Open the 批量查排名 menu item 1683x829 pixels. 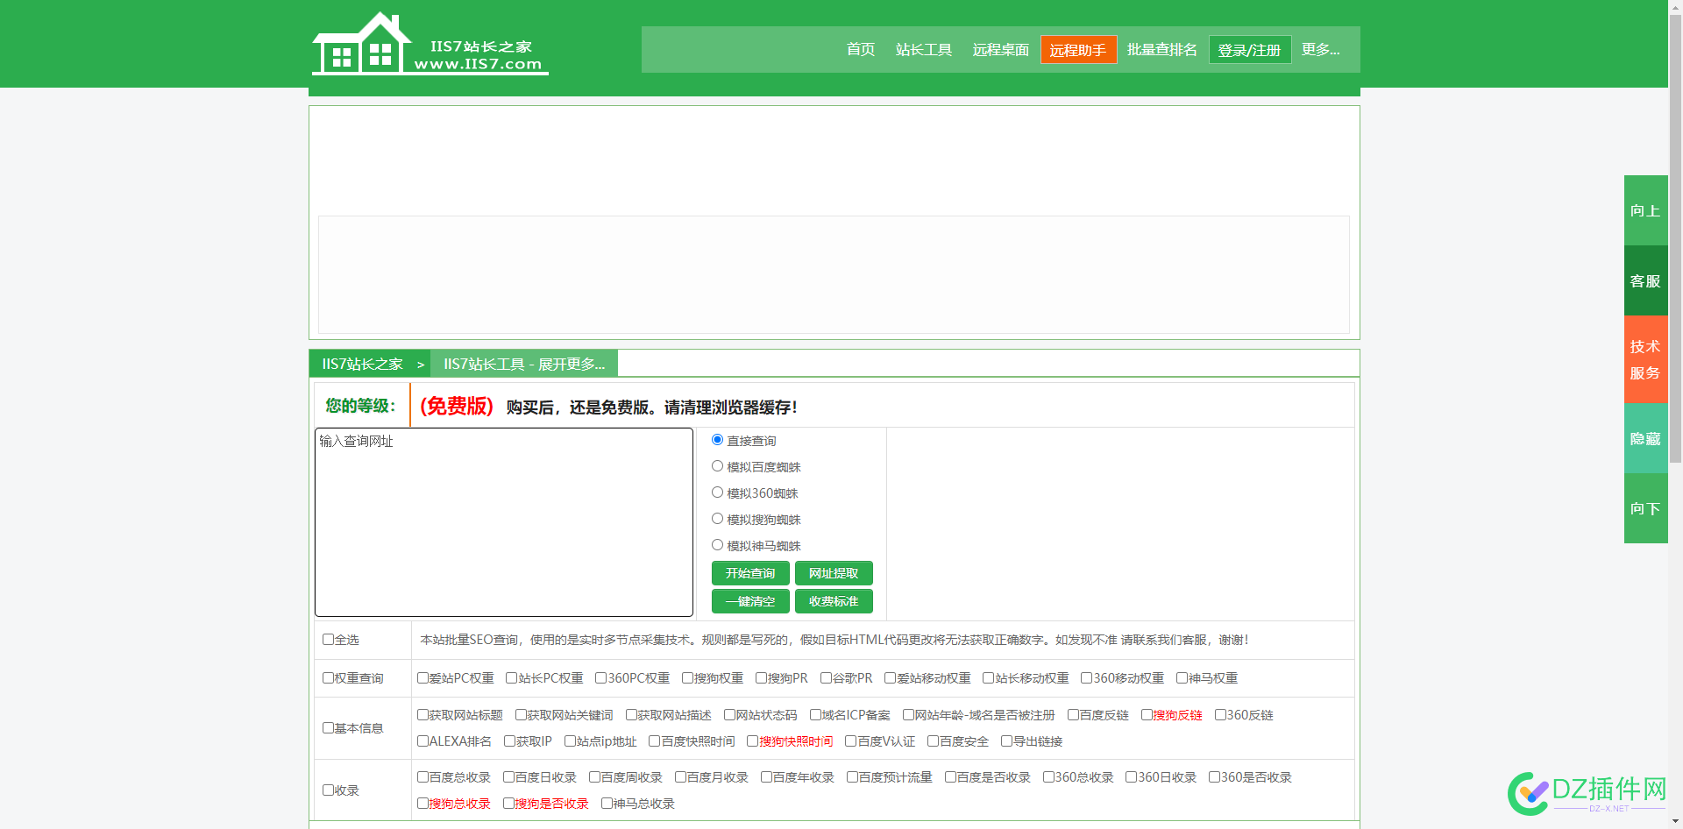1162,50
